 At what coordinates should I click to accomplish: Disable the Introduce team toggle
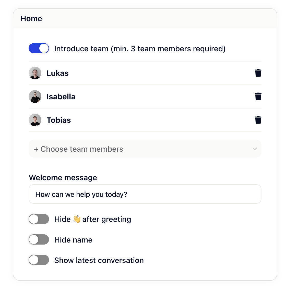click(x=39, y=49)
